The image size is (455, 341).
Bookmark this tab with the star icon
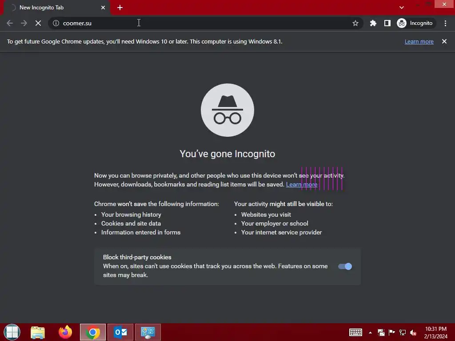pyautogui.click(x=355, y=23)
